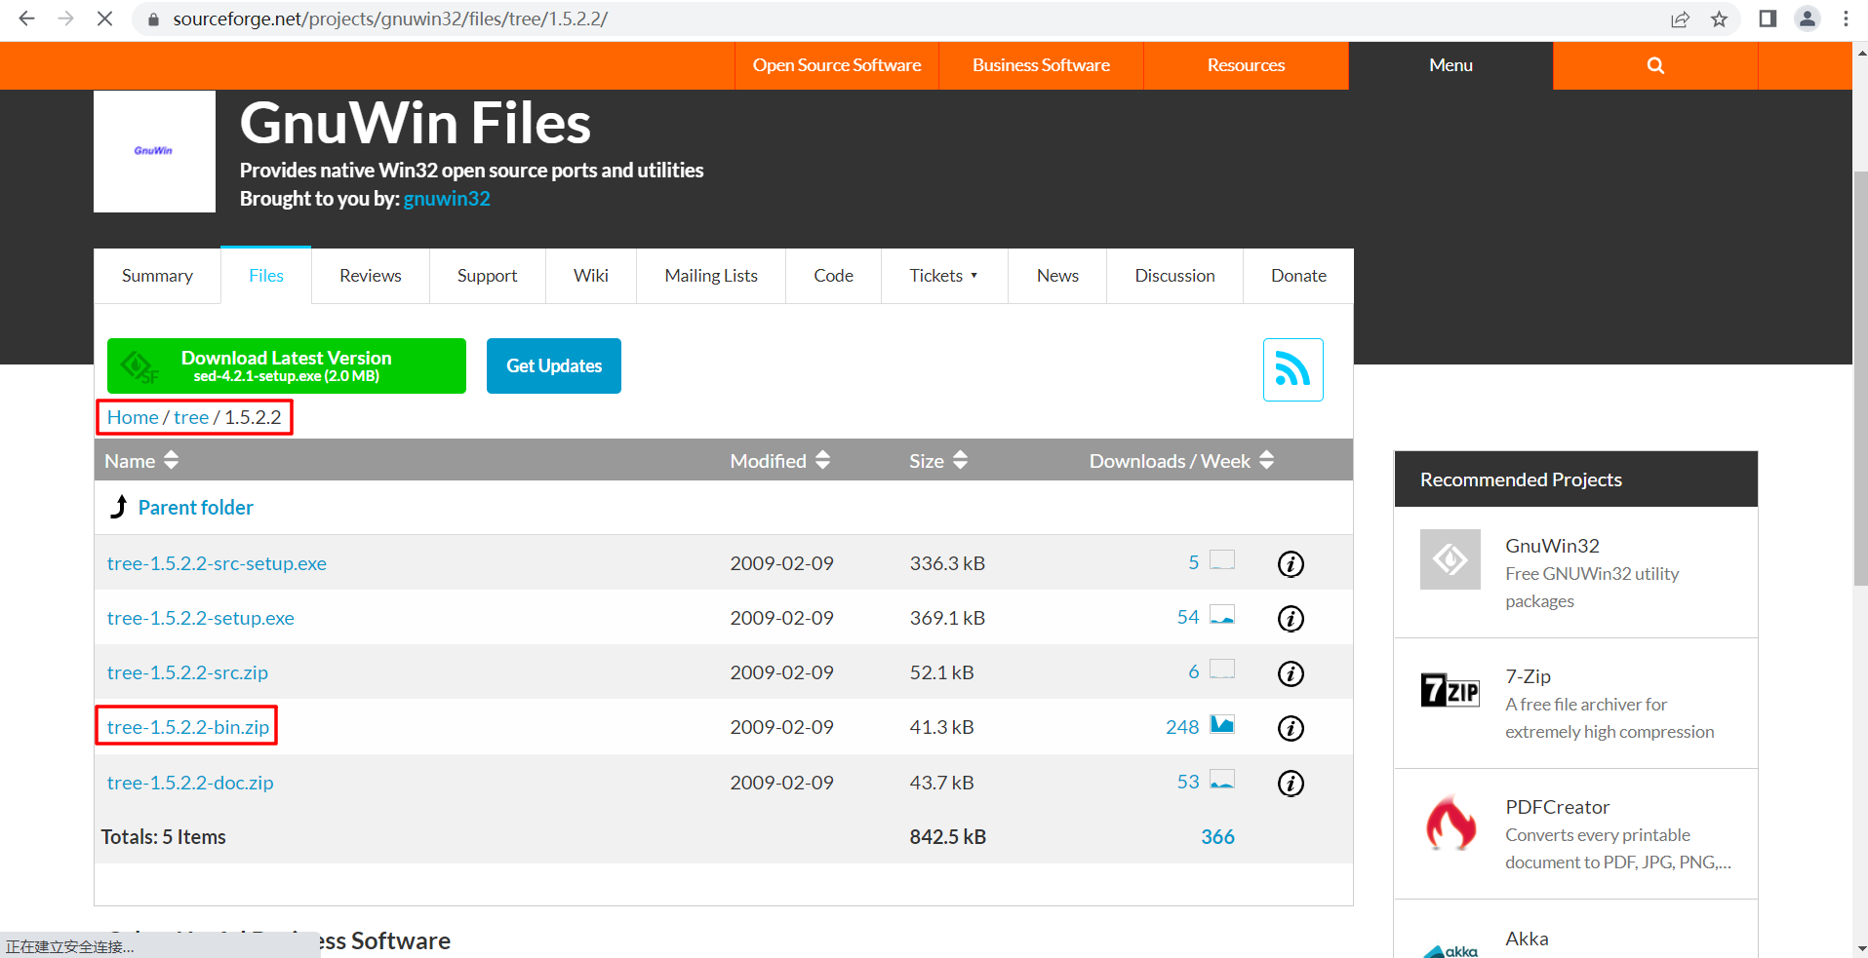View download chart for tree-1.5.2.2-src-setup.exe

[x=1222, y=560]
